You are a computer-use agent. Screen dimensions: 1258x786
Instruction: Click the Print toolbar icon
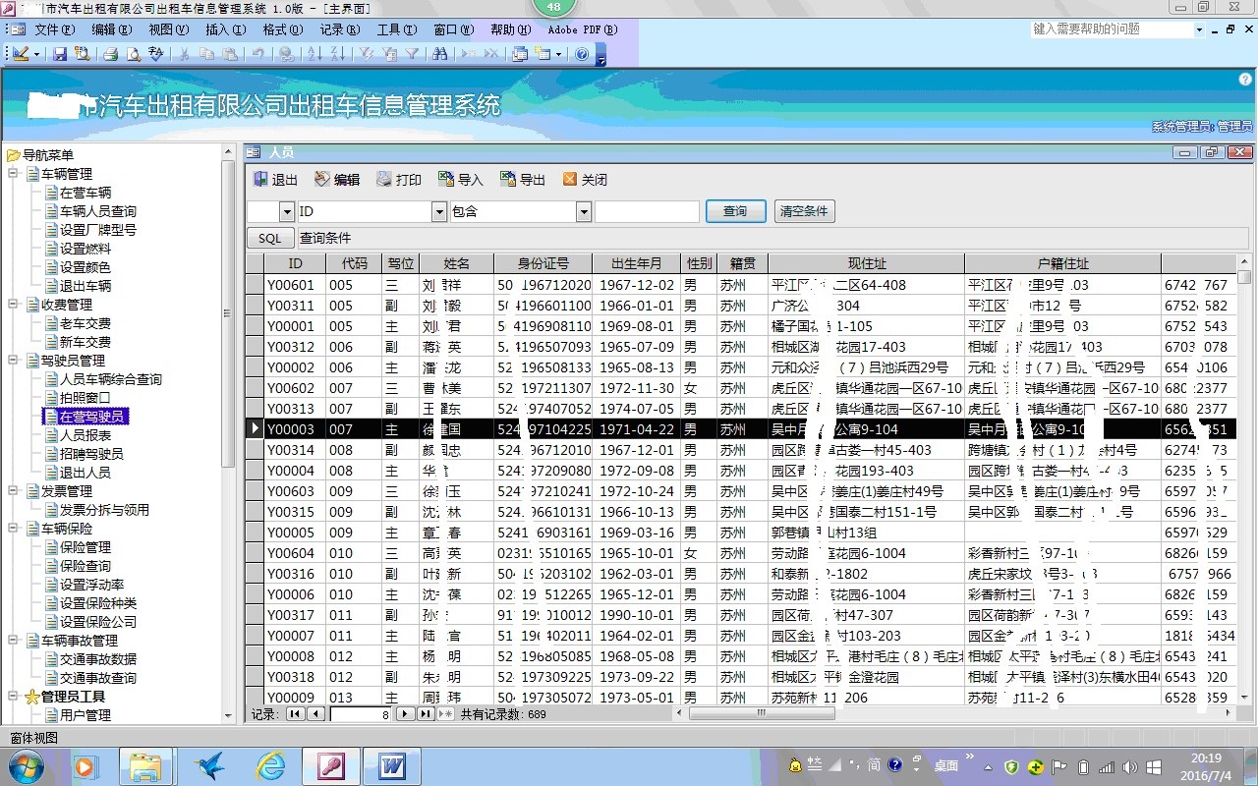[111, 54]
